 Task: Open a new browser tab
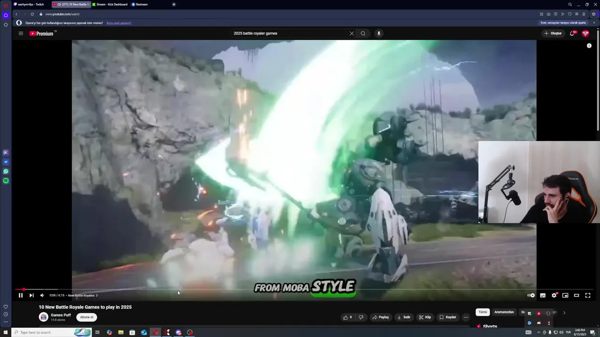point(174,4)
